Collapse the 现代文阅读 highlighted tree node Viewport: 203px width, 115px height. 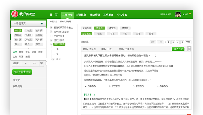pos(51,44)
